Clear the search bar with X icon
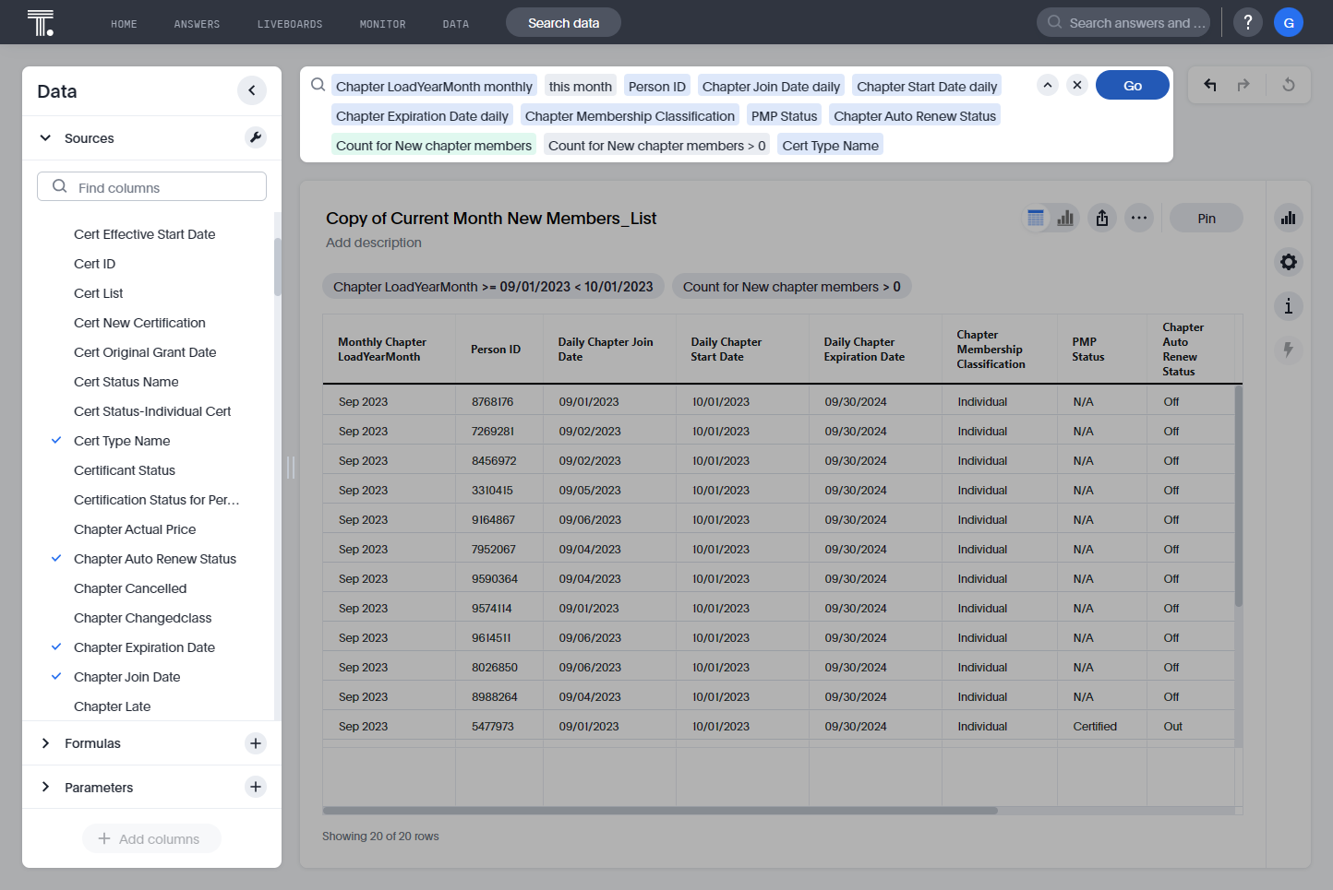The width and height of the screenshot is (1333, 890). point(1077,85)
